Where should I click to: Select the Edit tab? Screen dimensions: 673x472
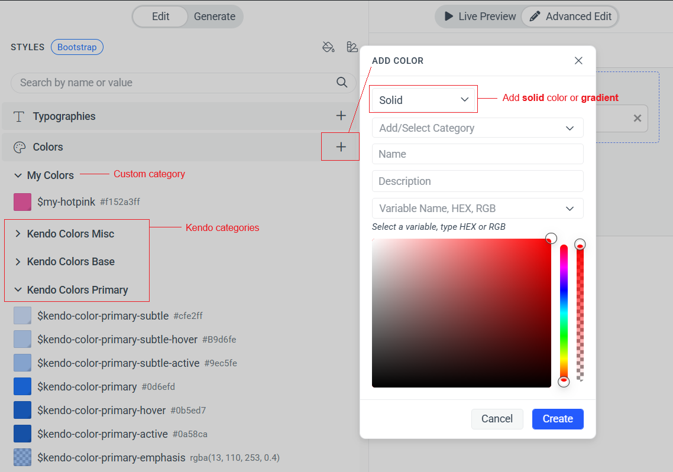coord(160,17)
